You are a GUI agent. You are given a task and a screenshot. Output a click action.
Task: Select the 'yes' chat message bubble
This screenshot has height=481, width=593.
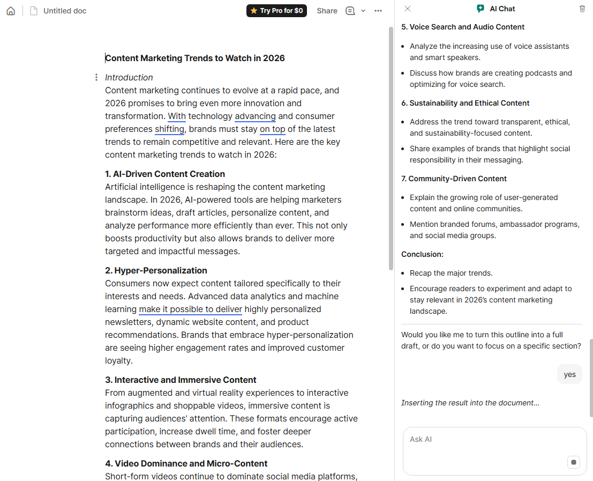point(569,374)
